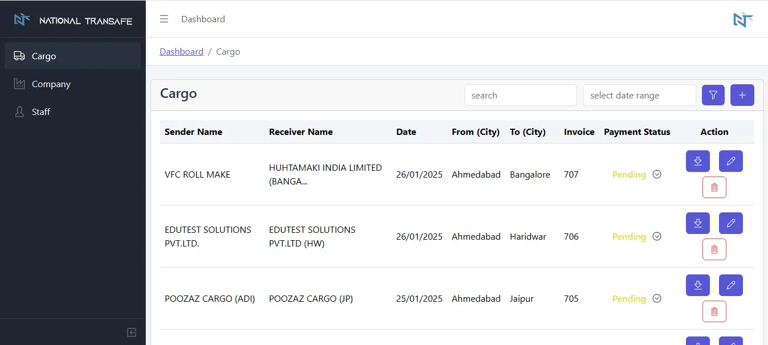Click the delete icon for invoice 705
Viewport: 768px width, 345px height.
[x=714, y=311]
